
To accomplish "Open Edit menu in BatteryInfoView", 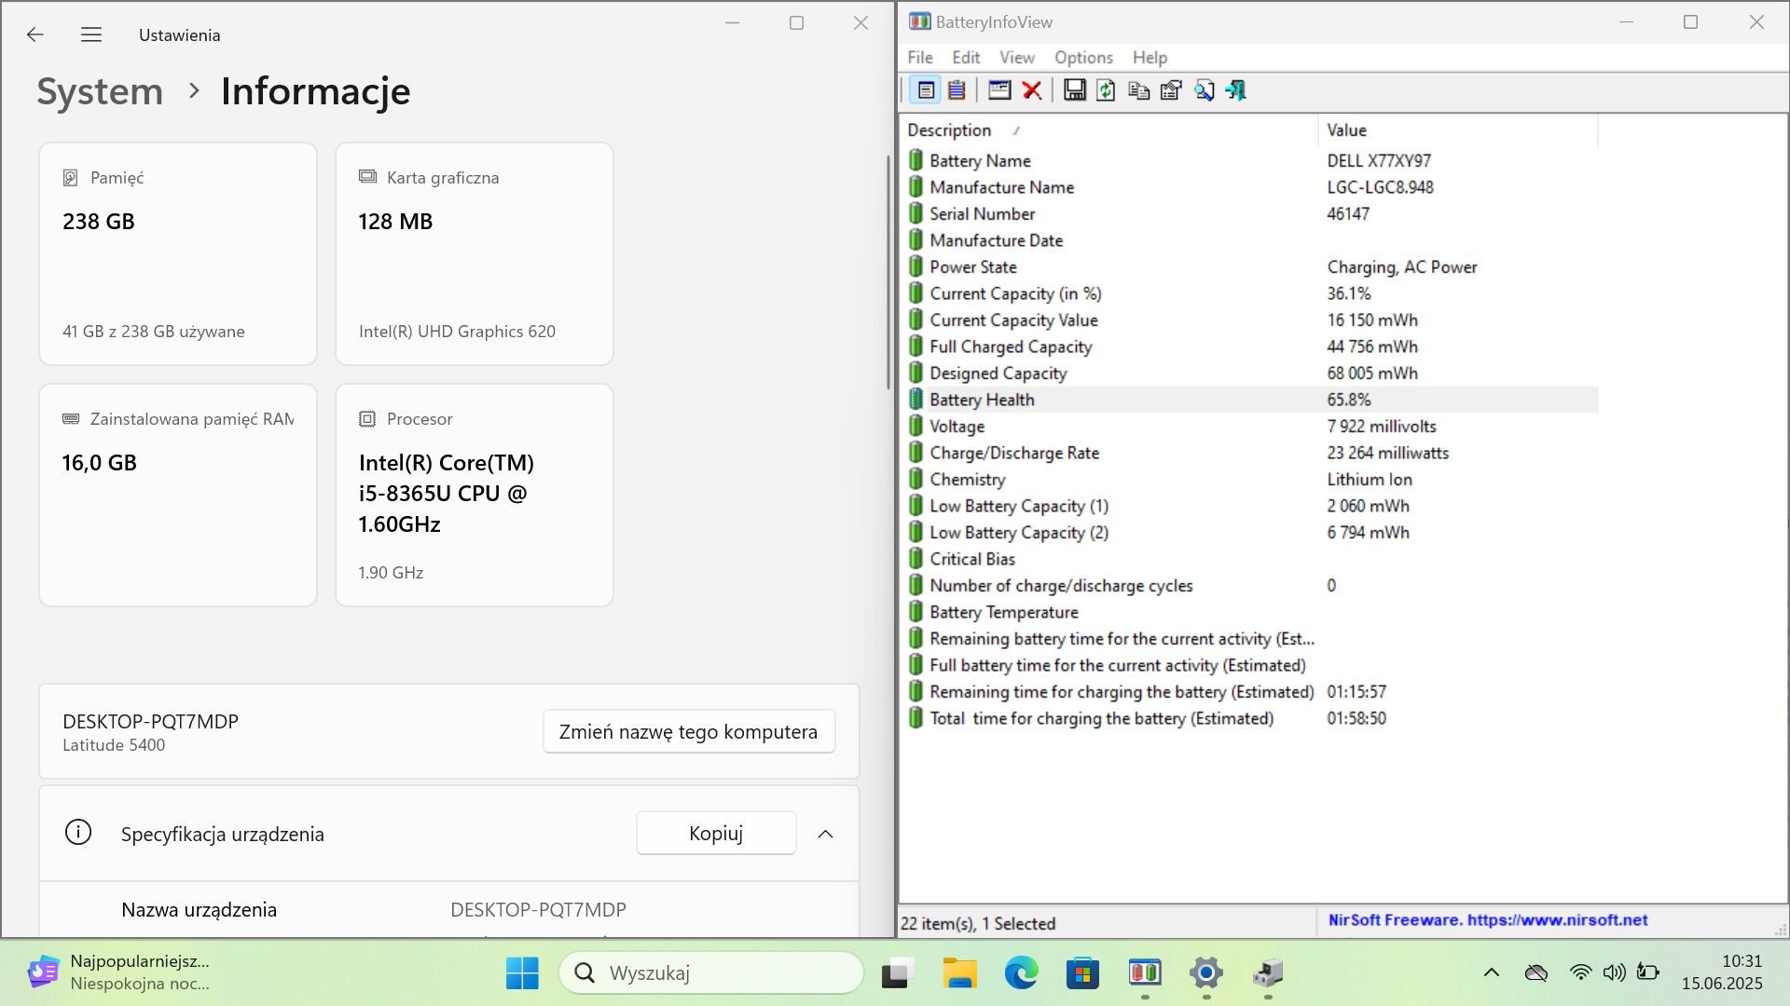I will tap(966, 57).
